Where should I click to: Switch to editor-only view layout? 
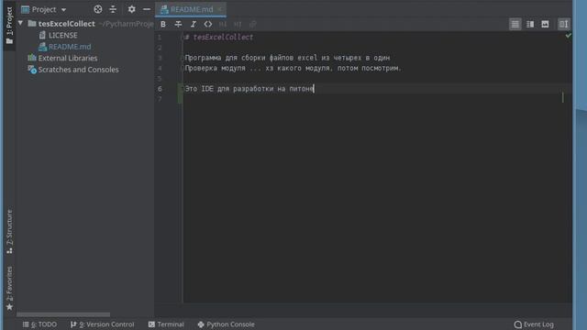click(515, 25)
